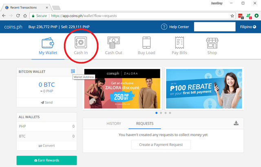Click the browser address bar URL
This screenshot has width=261, height=167.
[84, 16]
